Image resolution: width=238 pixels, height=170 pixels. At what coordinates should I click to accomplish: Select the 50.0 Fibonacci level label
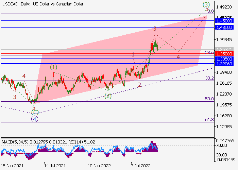click(209, 99)
